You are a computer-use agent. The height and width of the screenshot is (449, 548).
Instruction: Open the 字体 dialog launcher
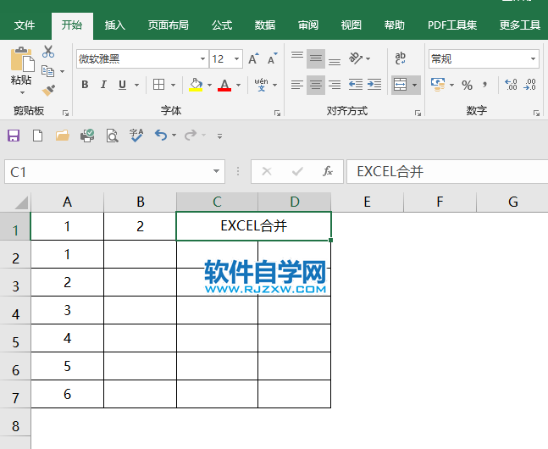[x=277, y=113]
